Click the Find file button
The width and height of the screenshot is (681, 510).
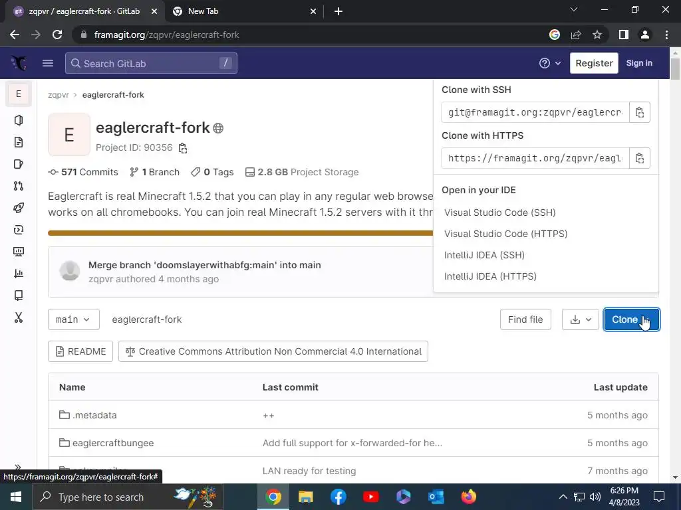[x=525, y=319]
